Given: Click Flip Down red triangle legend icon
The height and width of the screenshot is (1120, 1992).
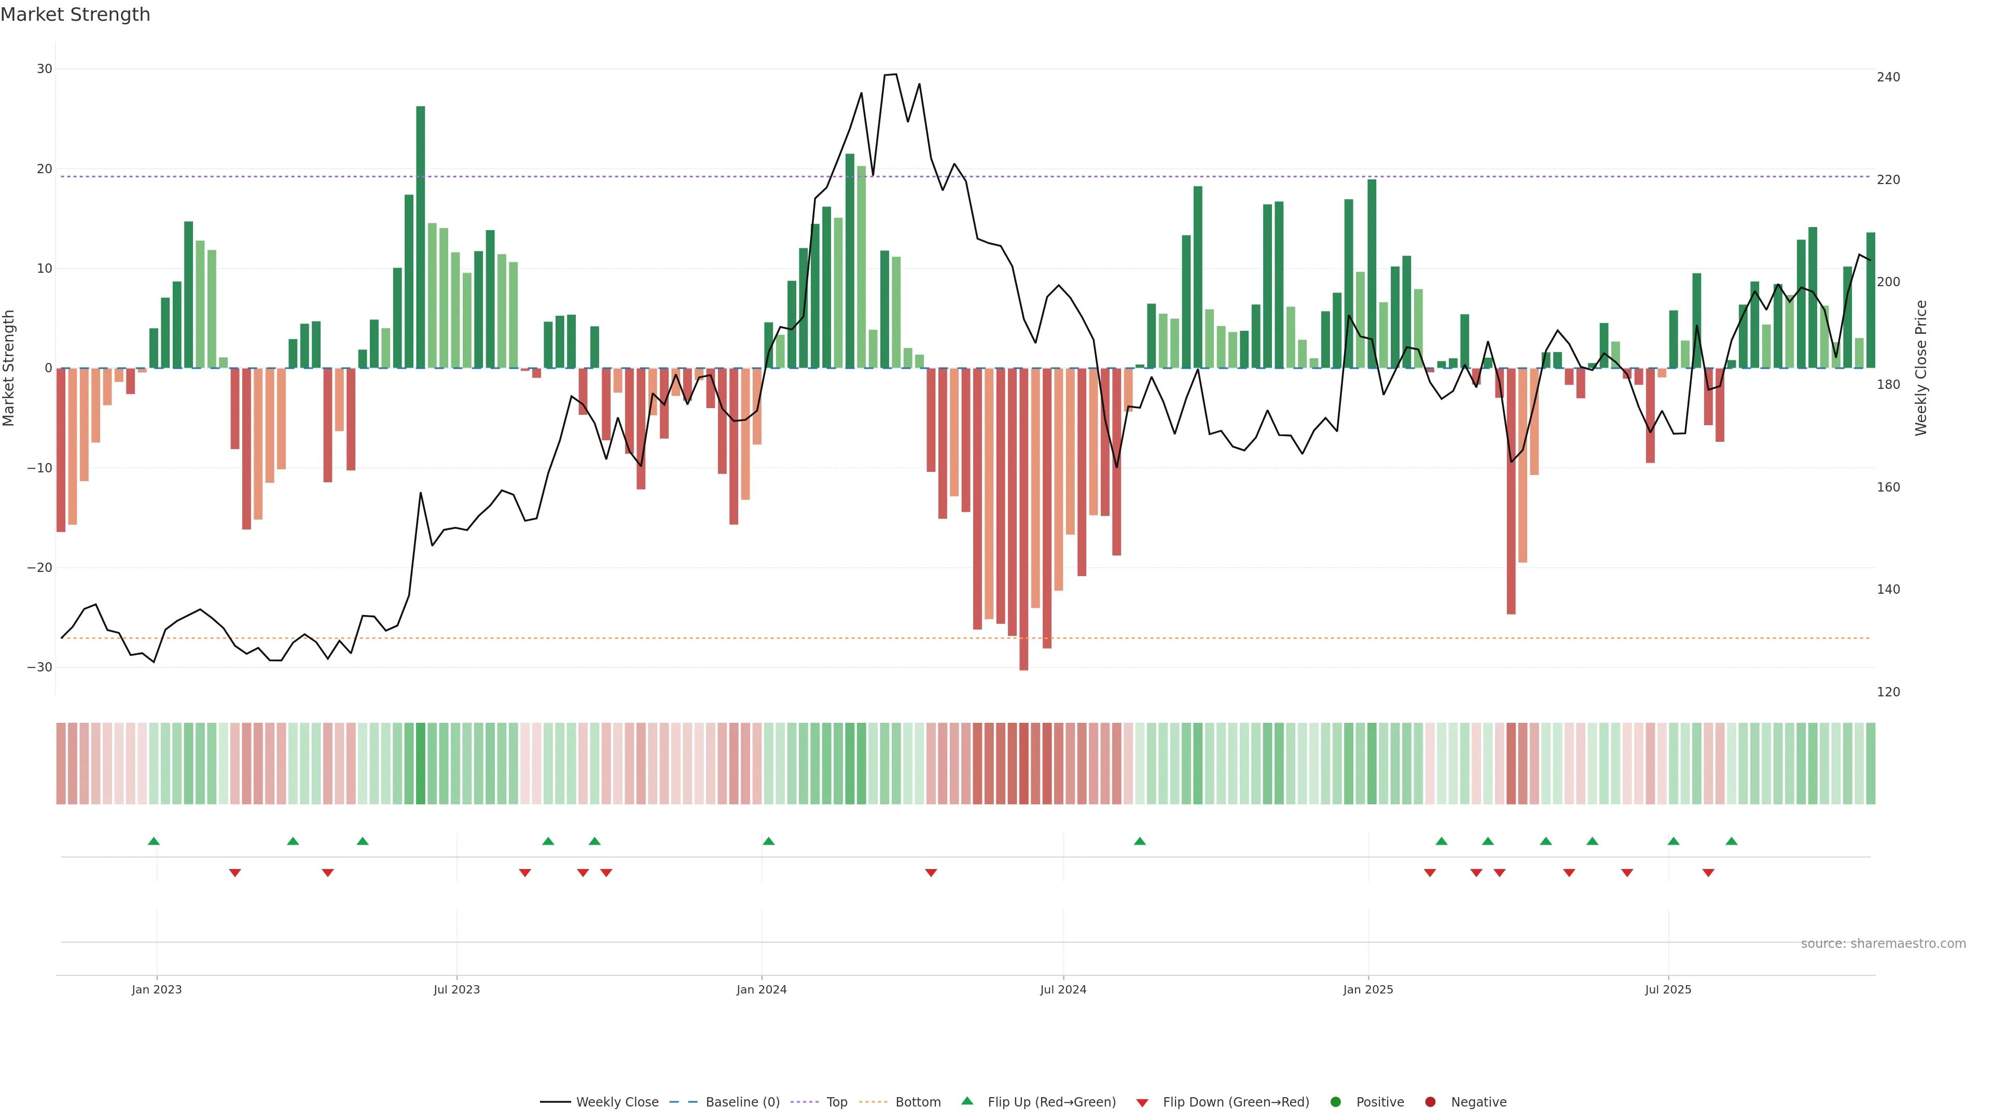Looking at the screenshot, I should point(1142,1102).
